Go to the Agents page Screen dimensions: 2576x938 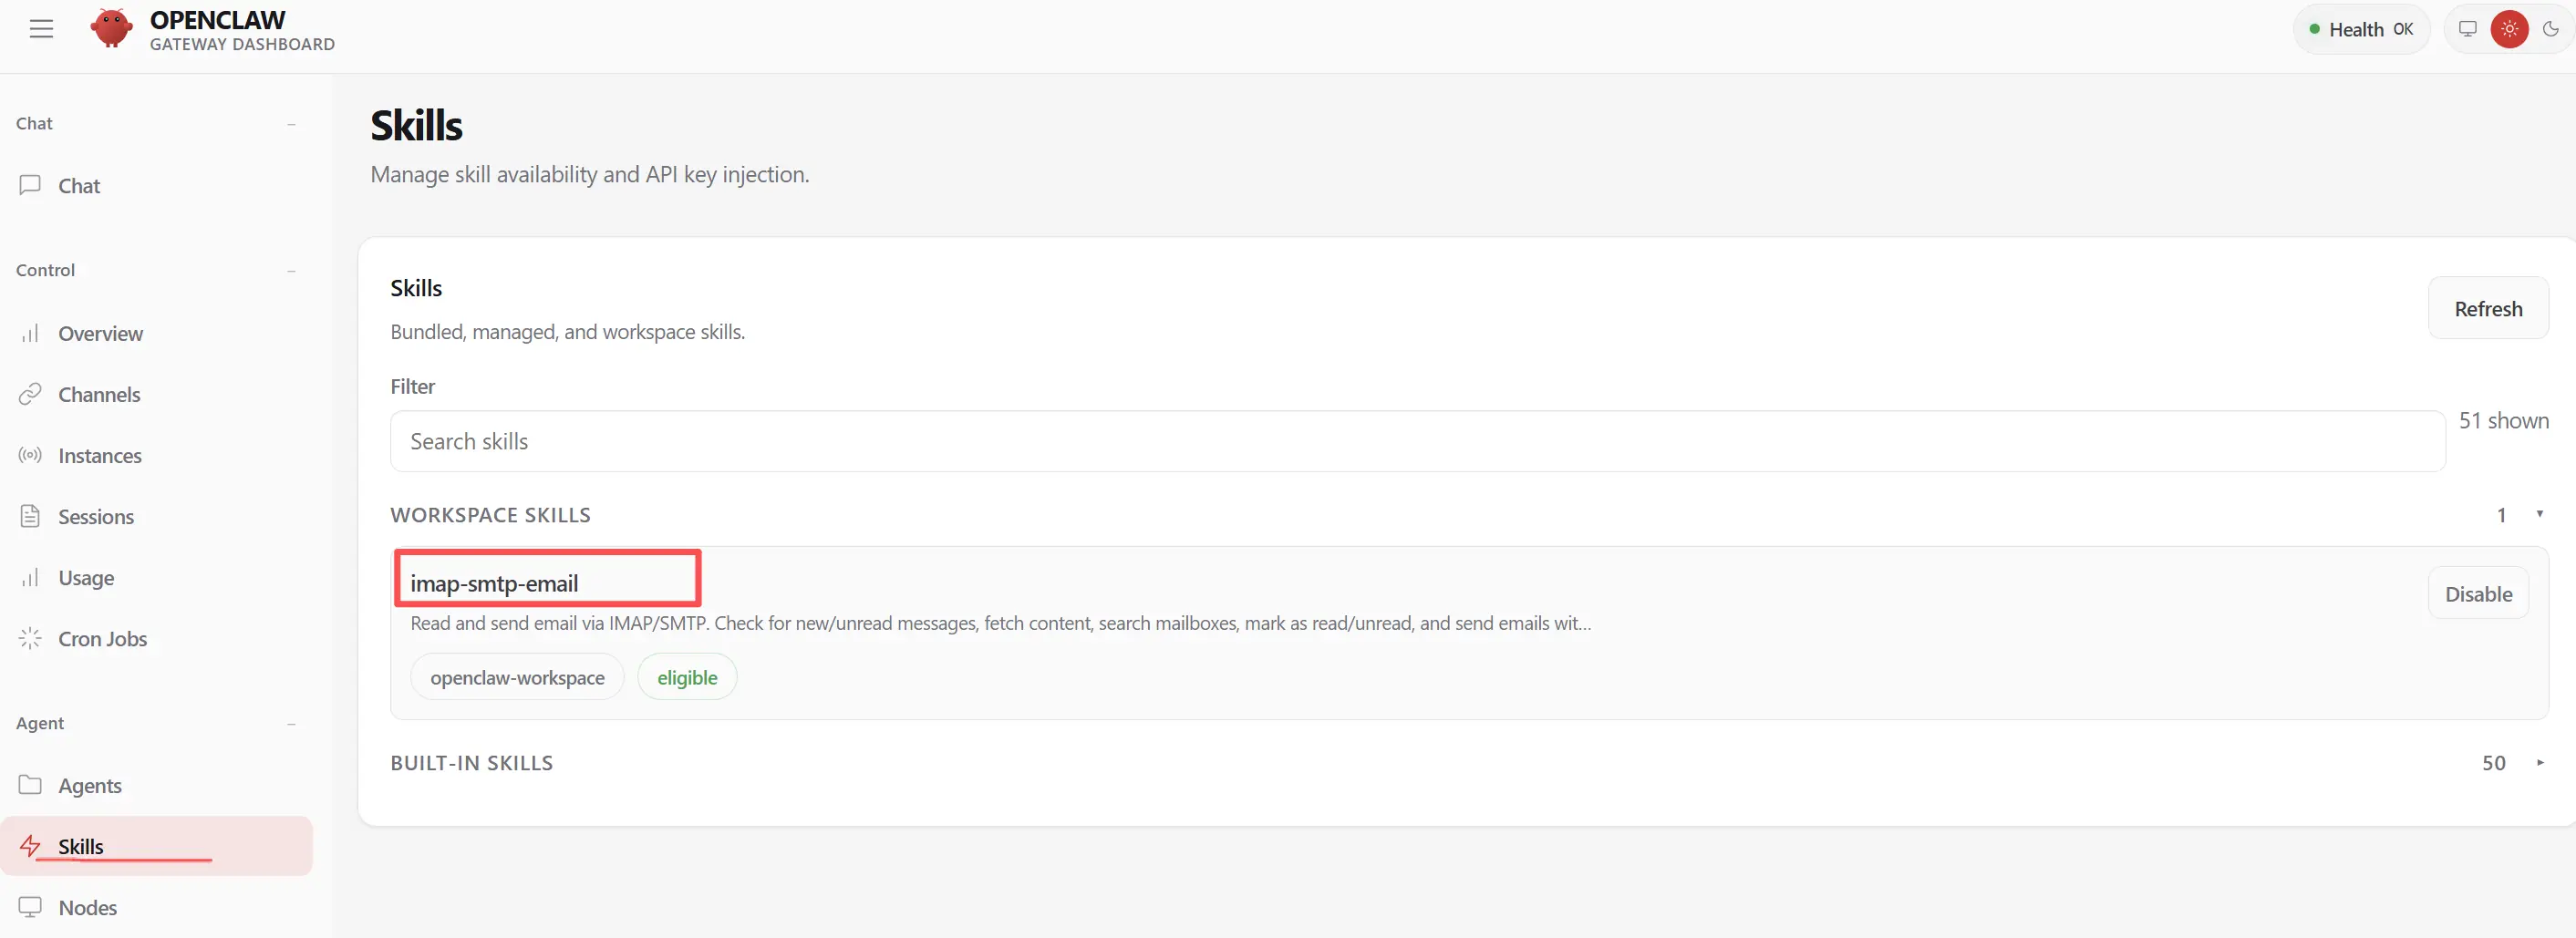click(90, 786)
